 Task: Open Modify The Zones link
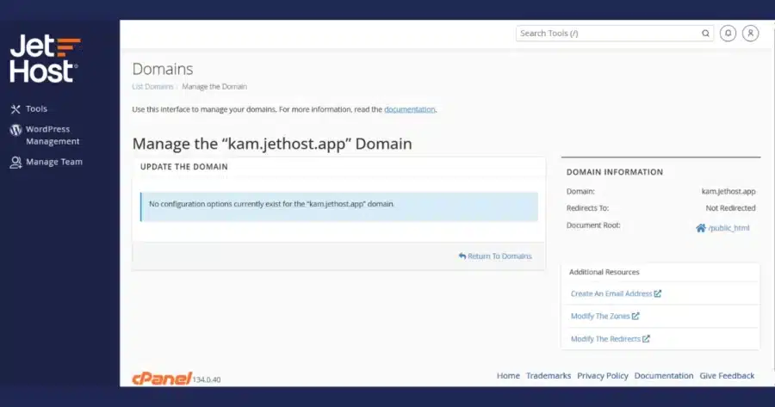point(600,316)
